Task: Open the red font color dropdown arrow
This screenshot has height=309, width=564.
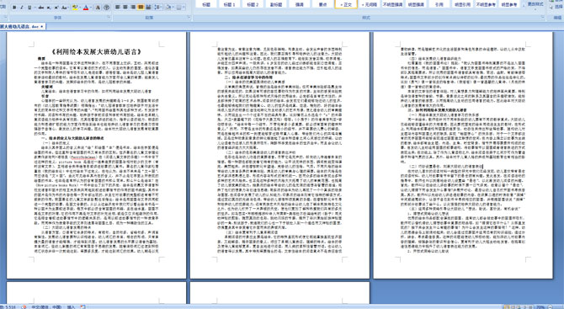Action: tap(91, 8)
